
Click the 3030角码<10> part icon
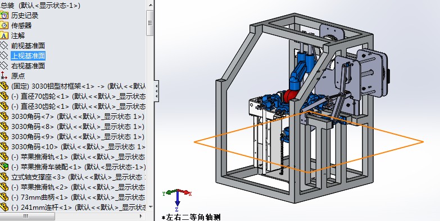point(4,146)
